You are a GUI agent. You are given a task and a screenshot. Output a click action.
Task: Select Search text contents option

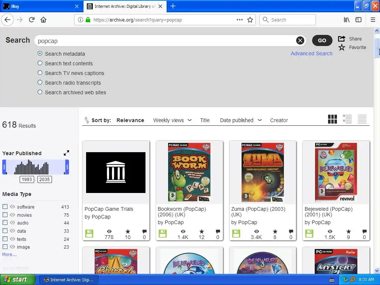[x=40, y=63]
